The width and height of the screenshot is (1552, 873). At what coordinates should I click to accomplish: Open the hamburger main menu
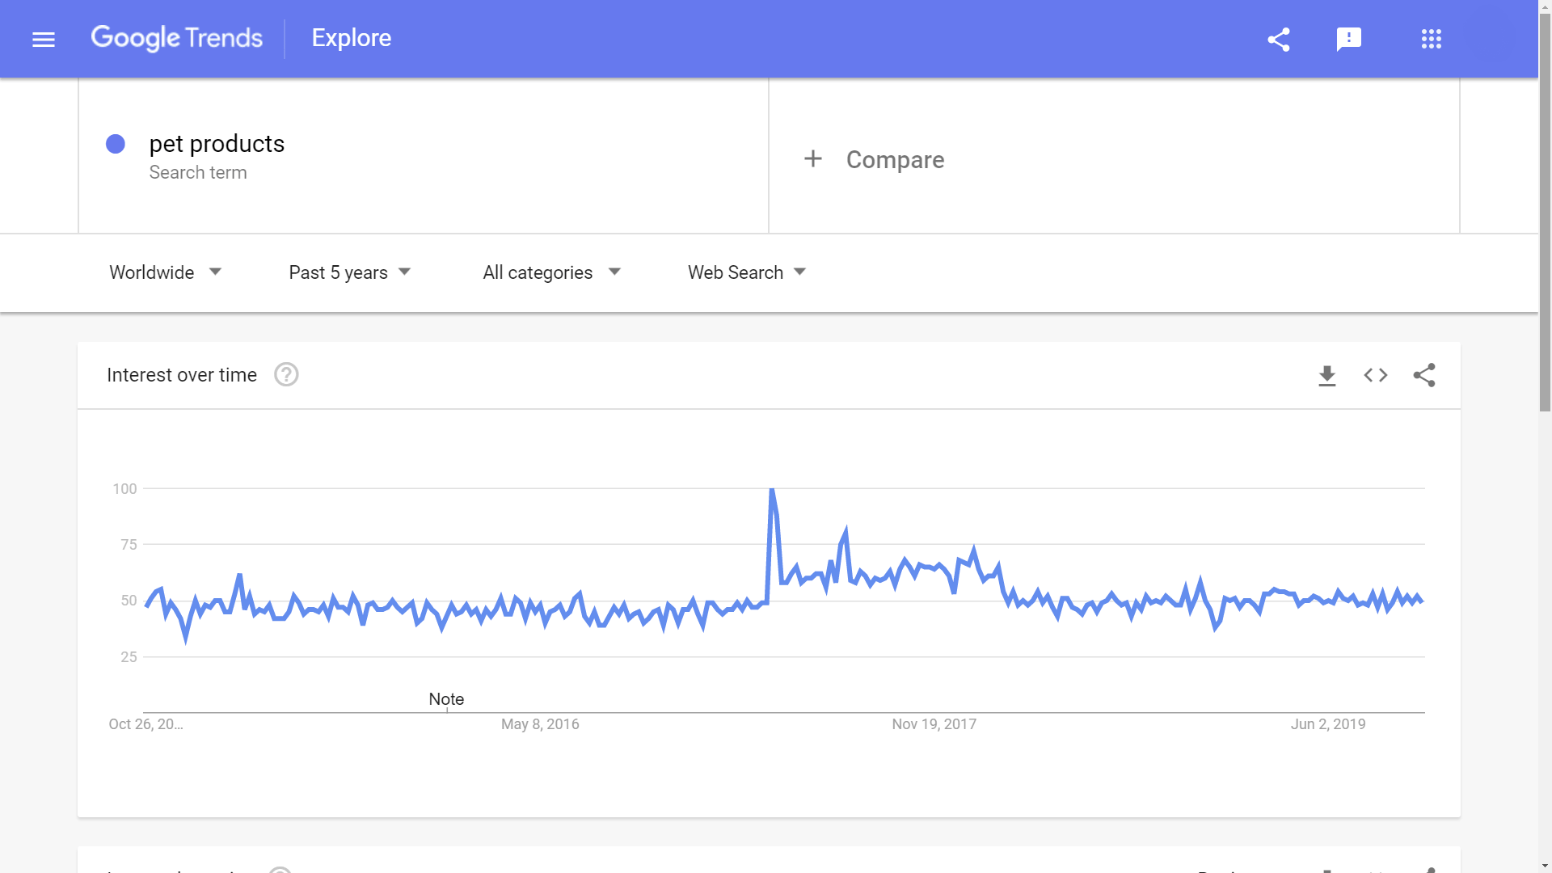[x=44, y=39]
